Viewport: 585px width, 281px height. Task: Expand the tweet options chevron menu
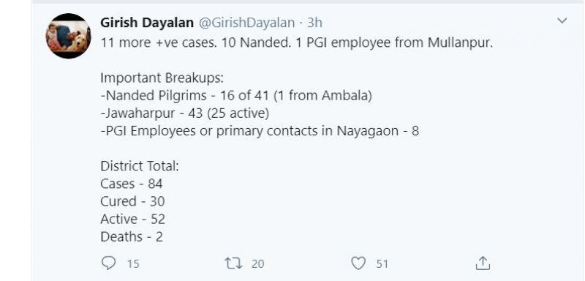coord(562,21)
